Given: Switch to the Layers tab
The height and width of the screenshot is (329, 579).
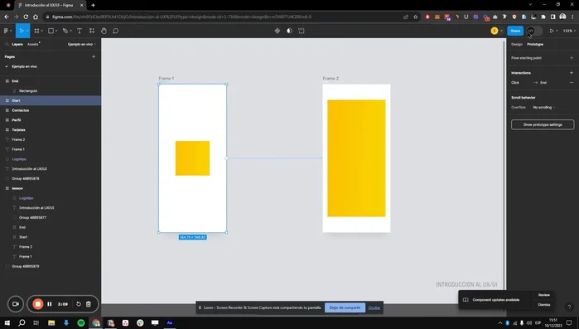Looking at the screenshot, I should click(x=17, y=44).
